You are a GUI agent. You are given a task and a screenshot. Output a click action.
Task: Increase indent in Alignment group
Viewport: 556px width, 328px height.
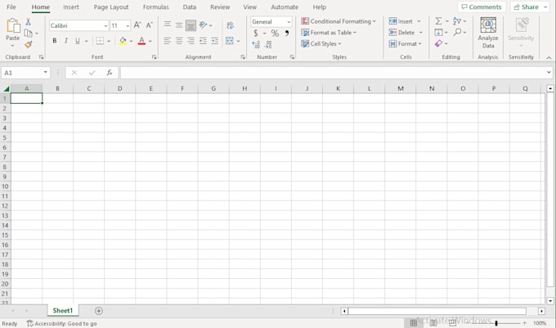click(214, 41)
